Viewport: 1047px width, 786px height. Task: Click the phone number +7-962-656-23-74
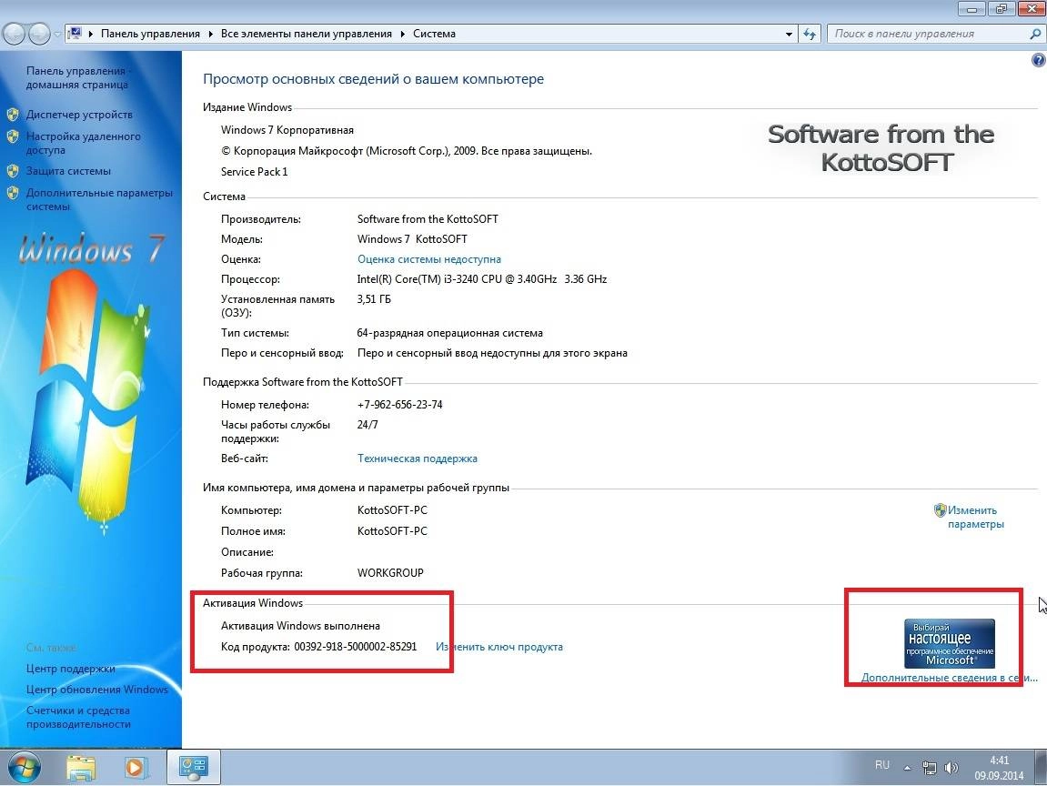pyautogui.click(x=400, y=405)
